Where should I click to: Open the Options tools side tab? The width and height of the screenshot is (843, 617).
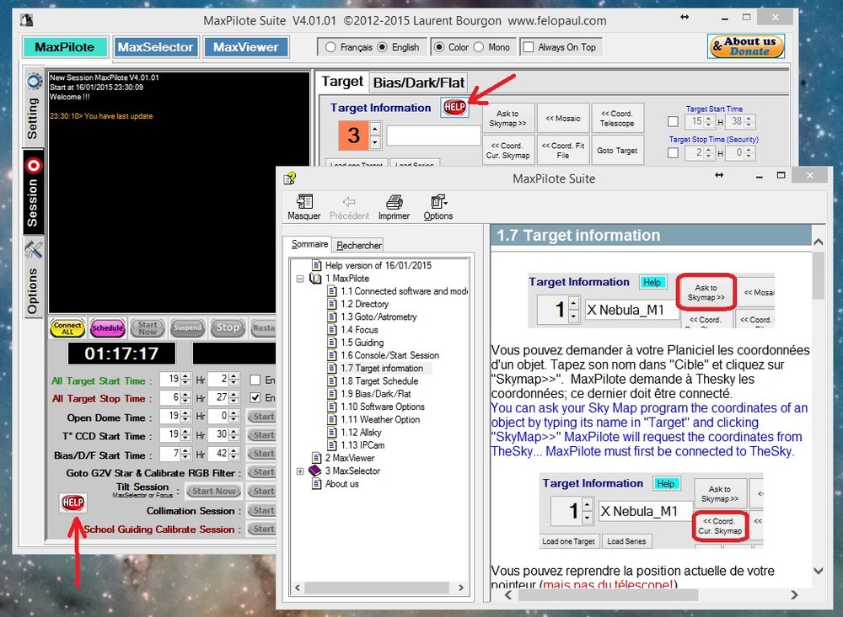coord(33,279)
